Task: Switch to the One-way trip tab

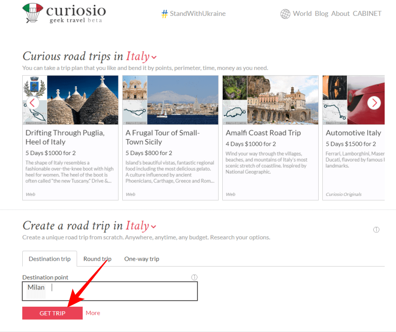Action: (x=142, y=259)
